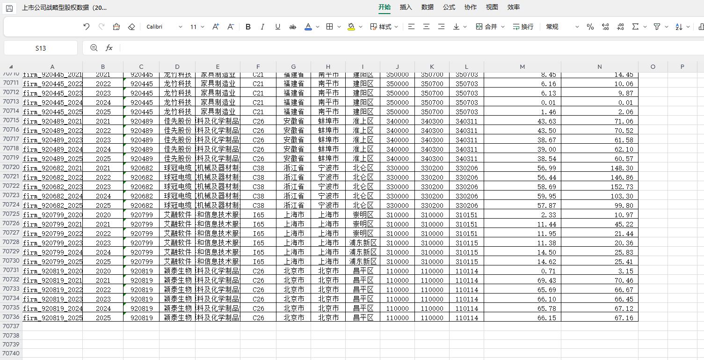Toggle bold formatting
The width and height of the screenshot is (704, 360).
tap(248, 27)
